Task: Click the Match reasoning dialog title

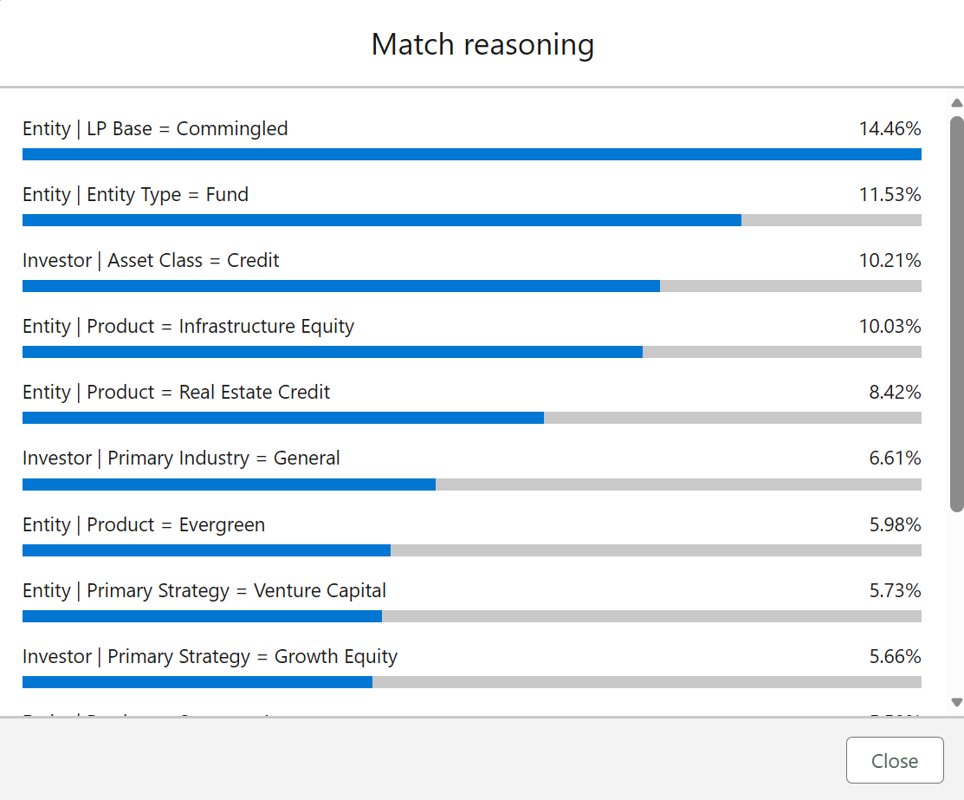Action: click(x=482, y=44)
